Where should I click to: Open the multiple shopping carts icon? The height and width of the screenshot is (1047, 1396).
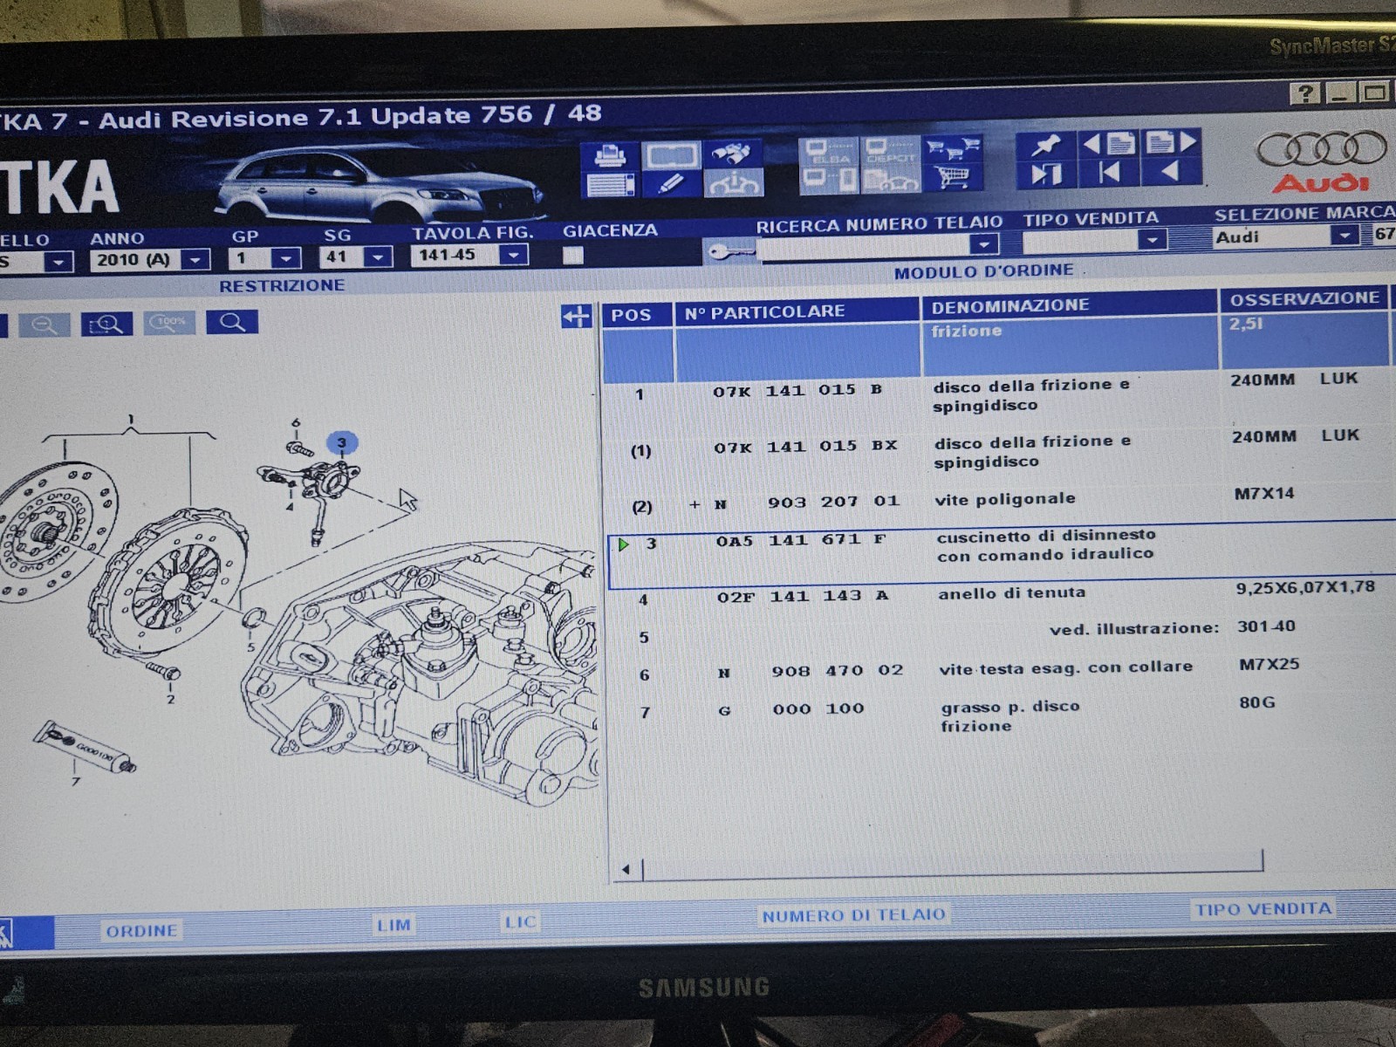(953, 148)
